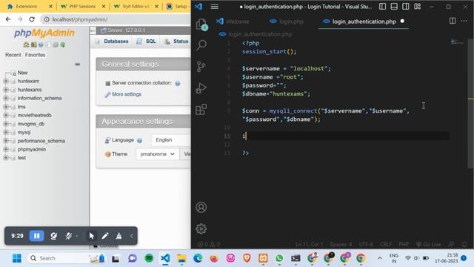The width and height of the screenshot is (474, 267).
Task: Toggle the webcam in the recorder toolbar
Action: (x=54, y=236)
